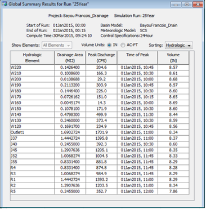The image size is (206, 209).
Task: Click peak discharge value 29.2
Action: 101,79
